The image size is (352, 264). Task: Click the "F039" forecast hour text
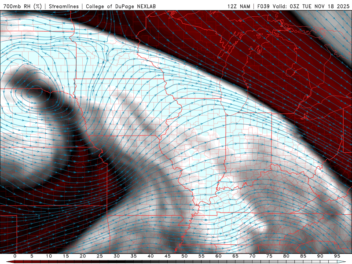click(263, 6)
